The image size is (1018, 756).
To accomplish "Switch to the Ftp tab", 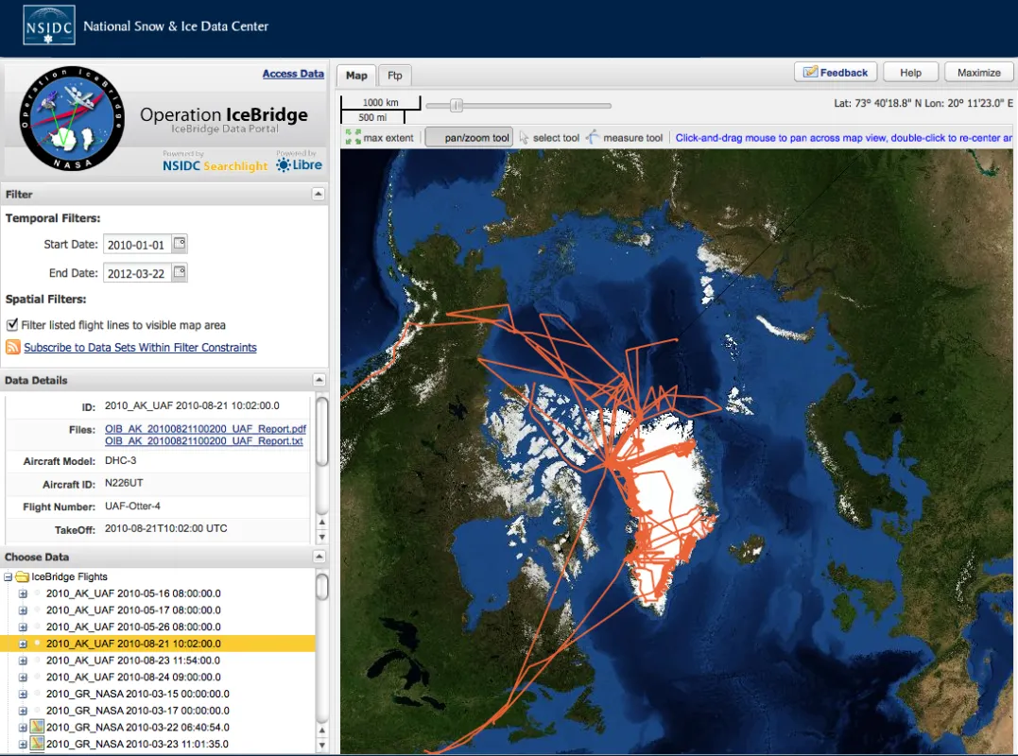I will click(394, 75).
